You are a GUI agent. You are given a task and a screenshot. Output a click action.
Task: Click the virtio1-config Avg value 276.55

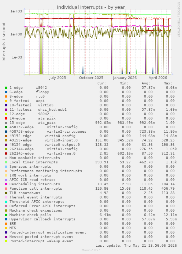146,149
